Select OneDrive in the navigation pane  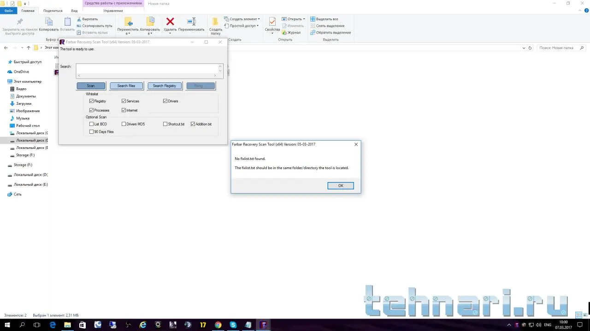coord(21,72)
